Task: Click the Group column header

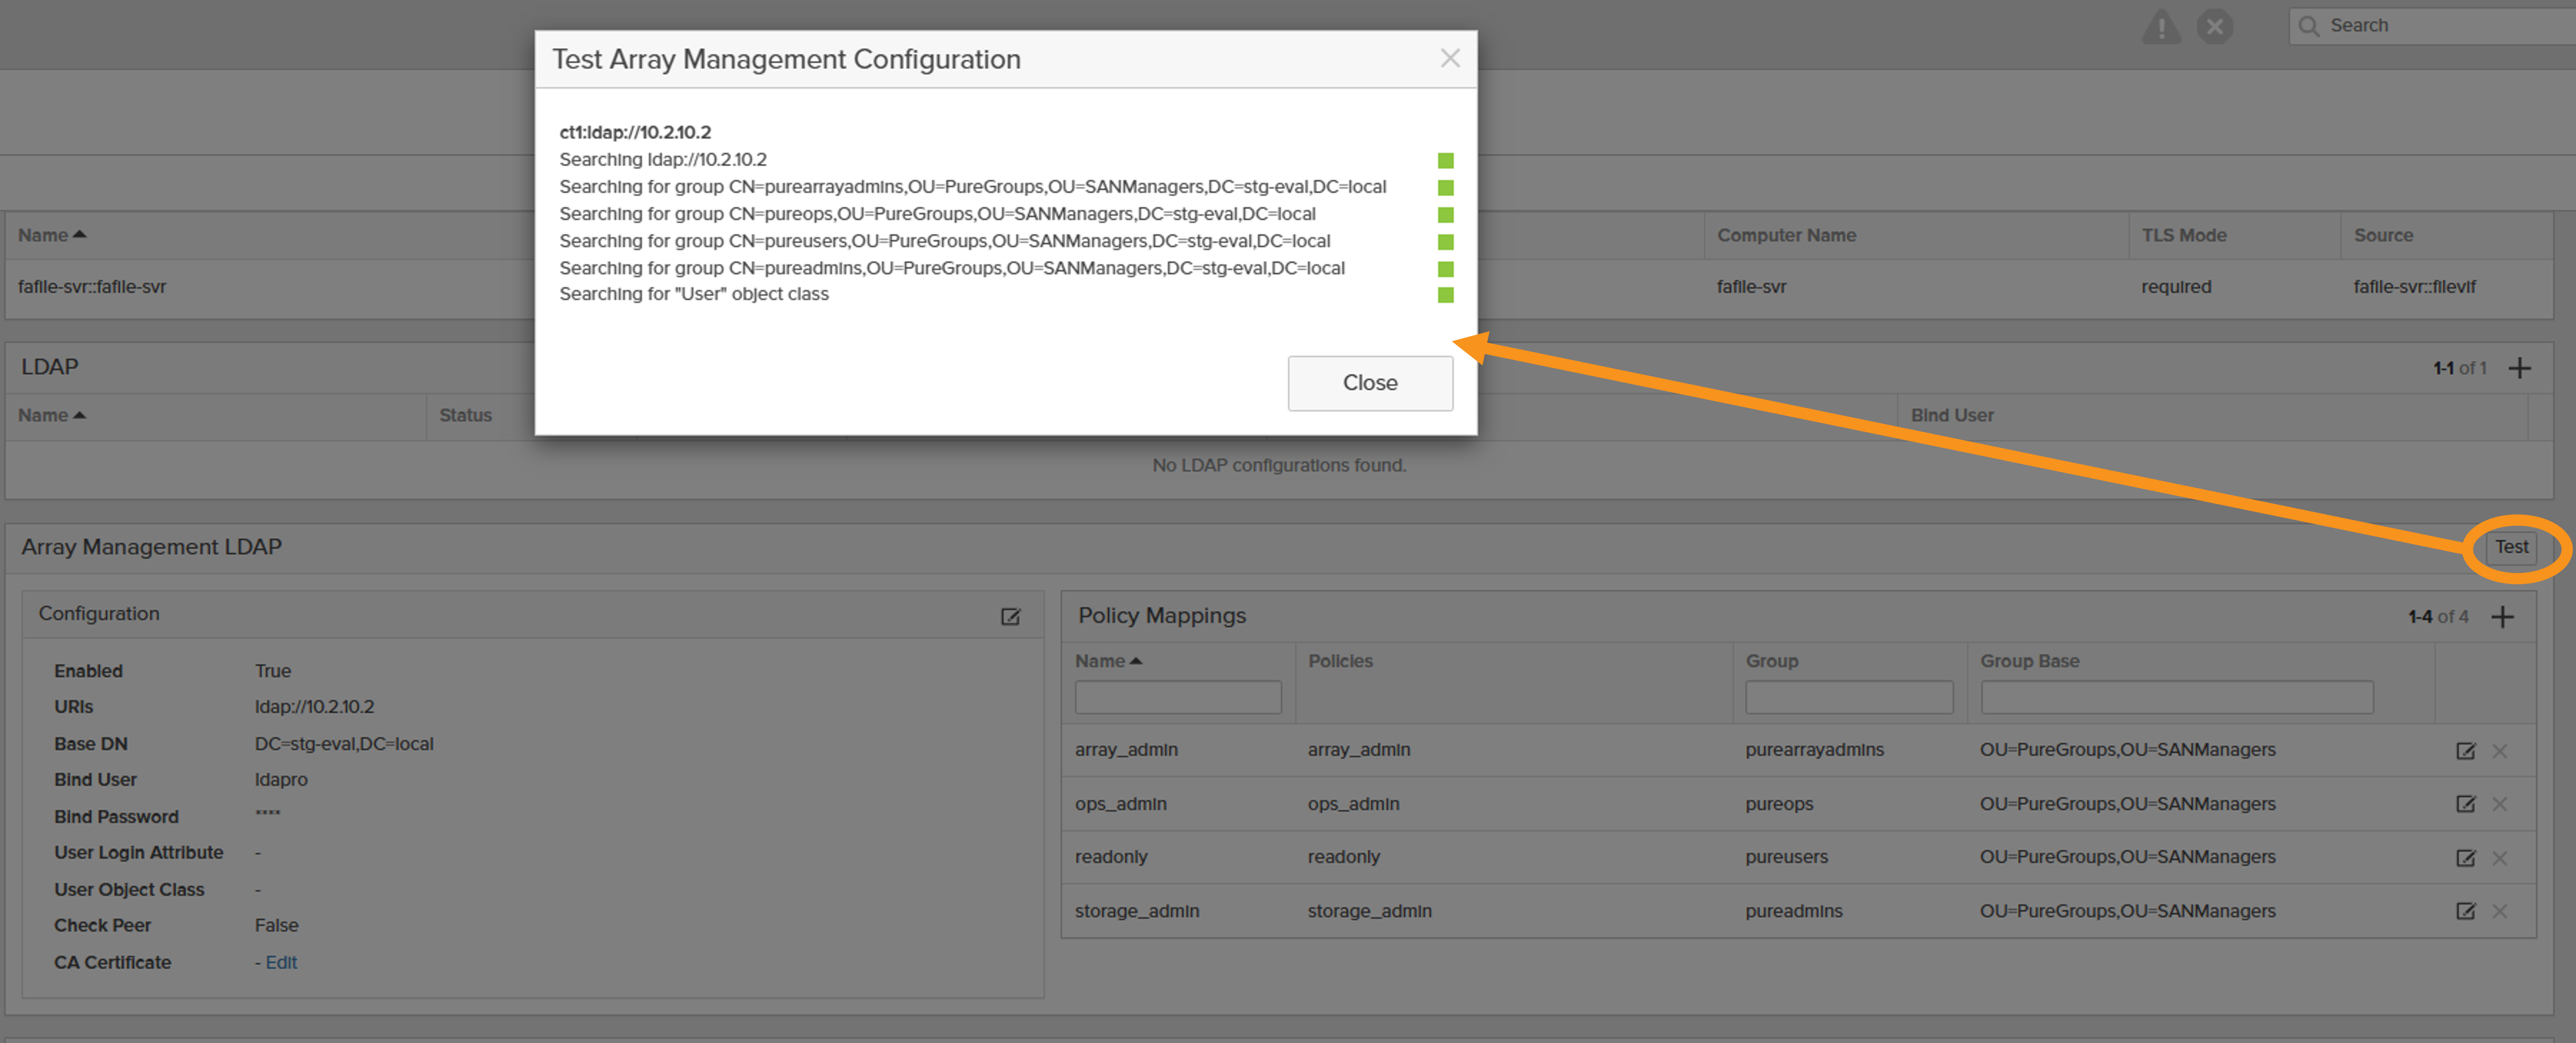Action: click(x=1771, y=661)
